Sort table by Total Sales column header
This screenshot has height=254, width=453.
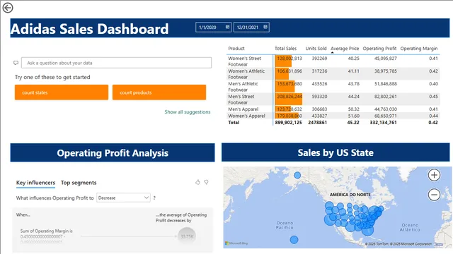point(285,49)
